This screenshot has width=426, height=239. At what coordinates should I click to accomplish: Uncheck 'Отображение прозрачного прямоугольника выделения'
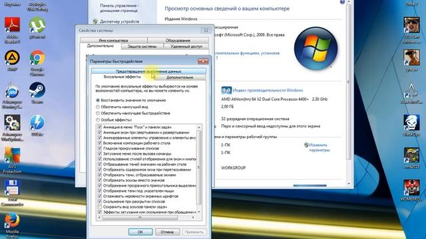(100, 186)
